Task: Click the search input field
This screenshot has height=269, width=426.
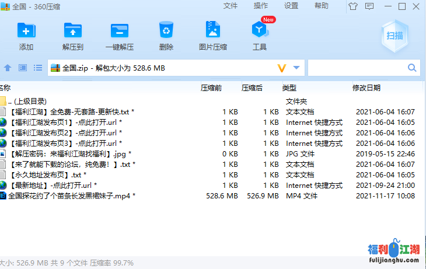Action: [x=362, y=68]
